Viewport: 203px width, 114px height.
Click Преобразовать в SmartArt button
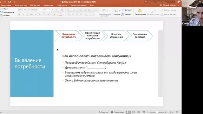(105, 12)
